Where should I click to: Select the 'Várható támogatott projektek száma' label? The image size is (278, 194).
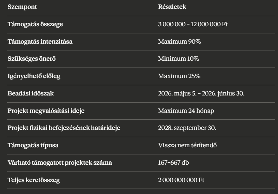pos(60,163)
